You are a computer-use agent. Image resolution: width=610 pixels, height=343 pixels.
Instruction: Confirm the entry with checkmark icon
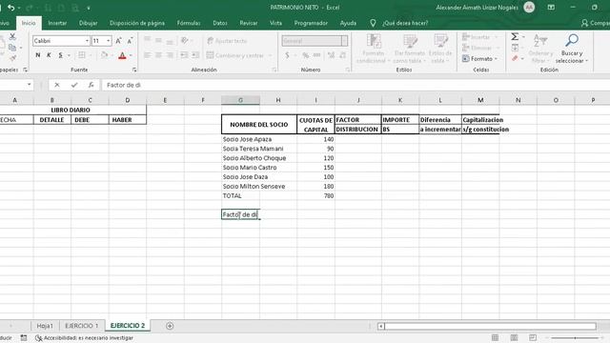(74, 85)
